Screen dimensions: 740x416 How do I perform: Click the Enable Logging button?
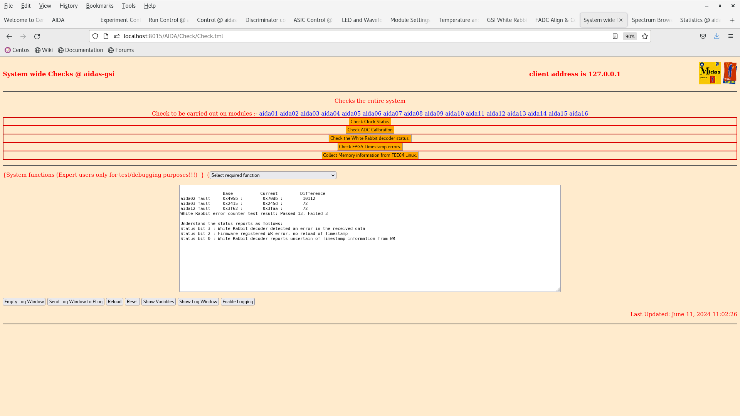[237, 302]
